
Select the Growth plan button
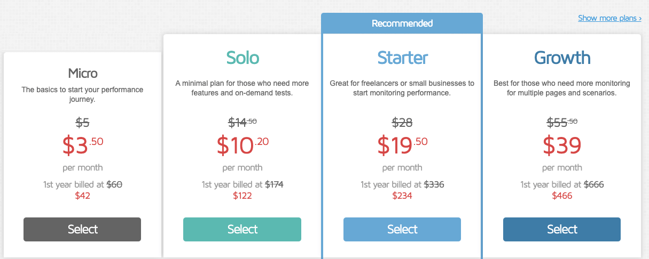coord(562,229)
